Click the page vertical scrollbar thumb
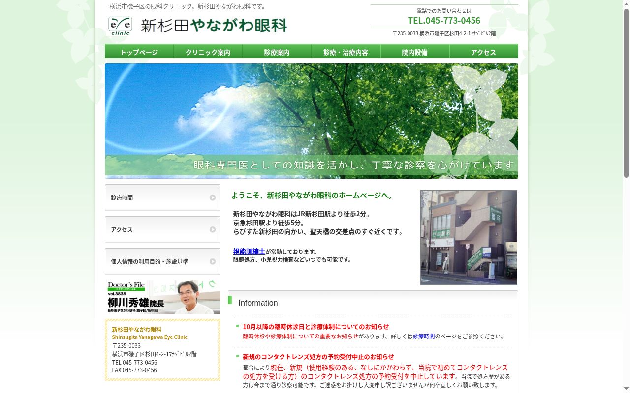Image resolution: width=630 pixels, height=393 pixels. tap(626, 93)
